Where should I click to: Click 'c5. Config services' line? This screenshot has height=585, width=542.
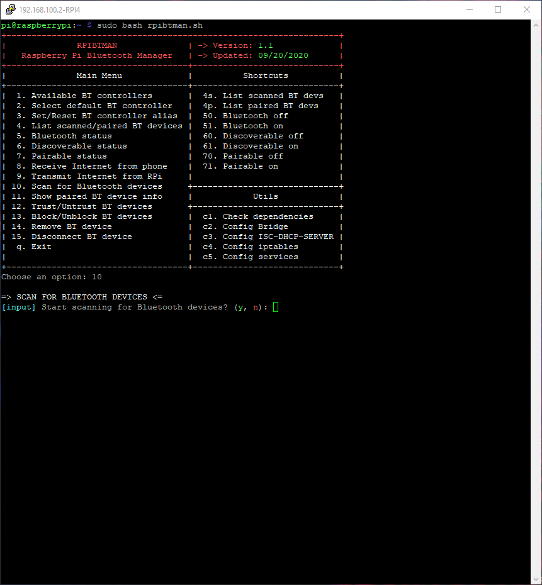point(251,257)
